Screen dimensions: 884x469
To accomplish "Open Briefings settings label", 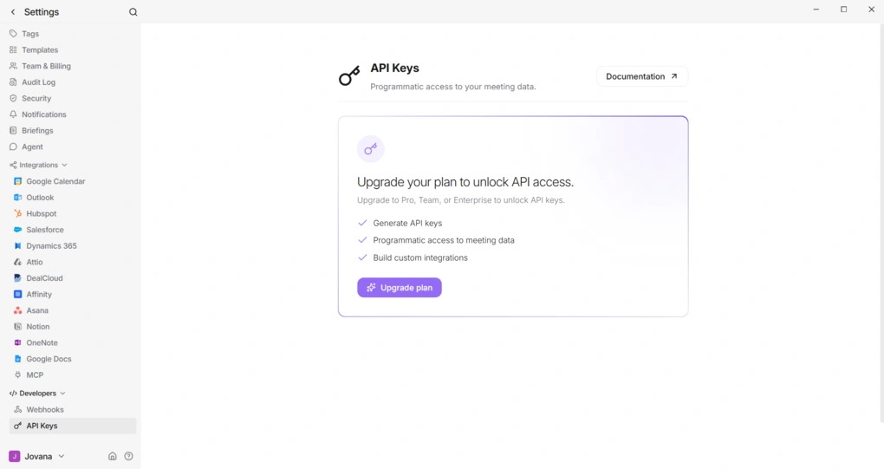I will (x=38, y=131).
